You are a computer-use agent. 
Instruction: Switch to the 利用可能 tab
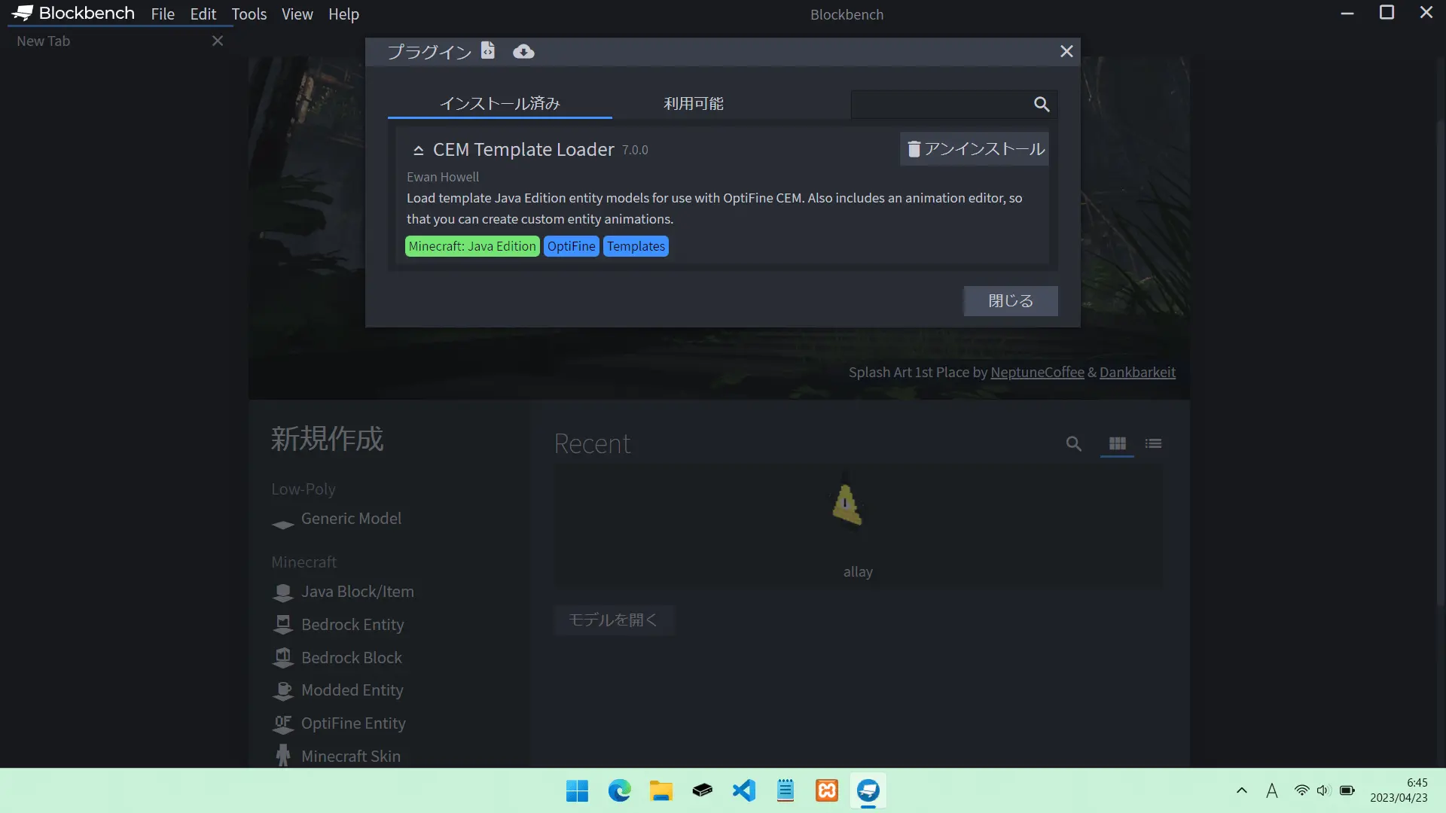coord(693,104)
